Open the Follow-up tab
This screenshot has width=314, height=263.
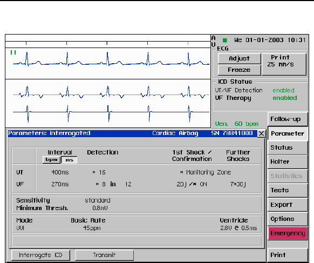click(x=288, y=119)
